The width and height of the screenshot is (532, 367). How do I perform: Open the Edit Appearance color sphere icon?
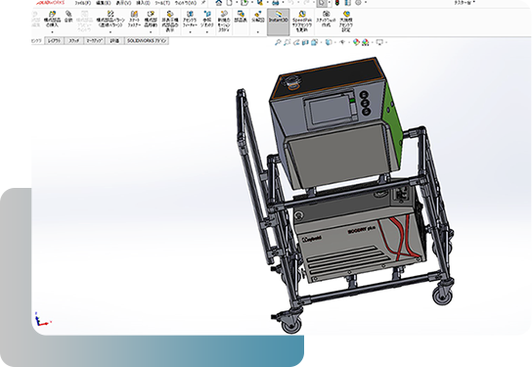356,42
